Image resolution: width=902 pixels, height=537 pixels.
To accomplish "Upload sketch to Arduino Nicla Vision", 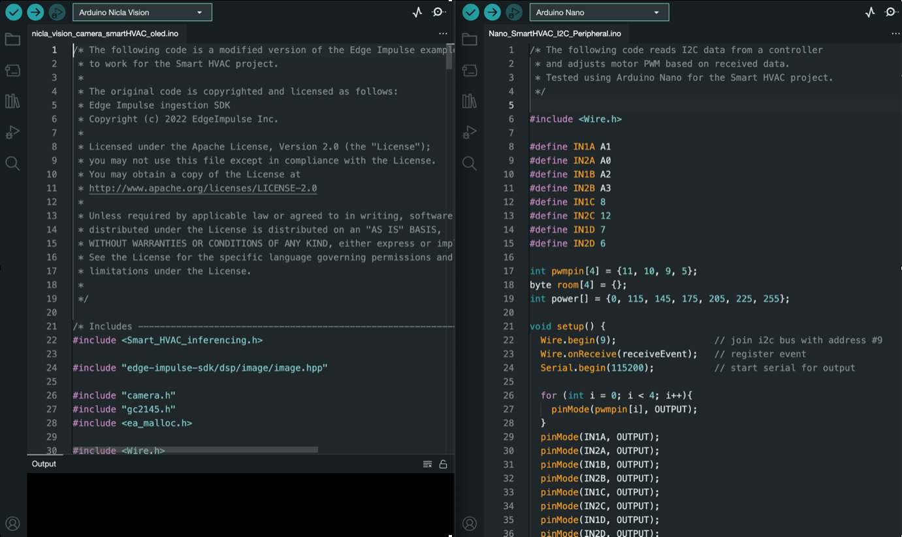I will [x=35, y=12].
